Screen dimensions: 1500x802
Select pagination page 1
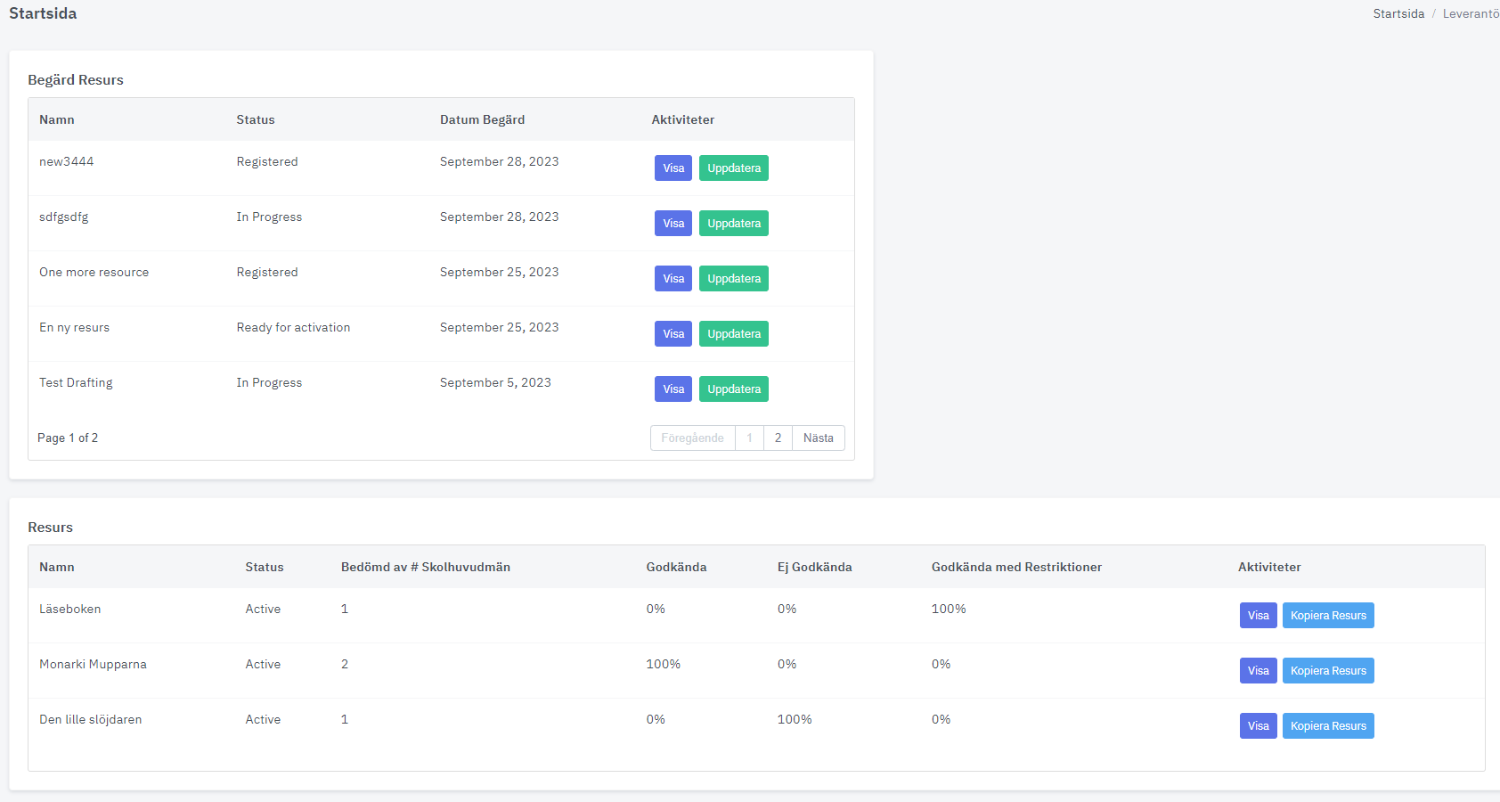[749, 438]
